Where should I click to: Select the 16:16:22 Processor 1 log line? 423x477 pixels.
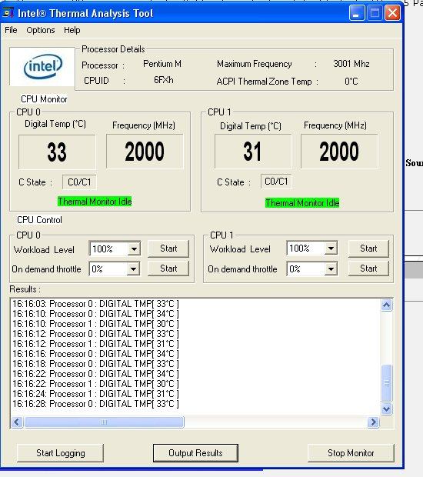tap(95, 384)
